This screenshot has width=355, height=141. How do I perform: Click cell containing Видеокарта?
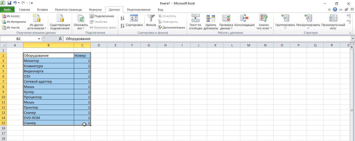coord(49,71)
